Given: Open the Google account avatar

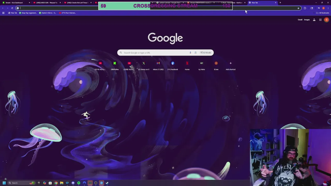Looking at the screenshot, I should click(326, 20).
